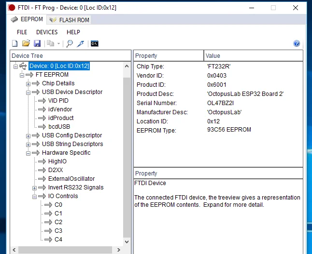The height and width of the screenshot is (254, 312).
Task: Click the Value column header
Action: tap(253, 55)
